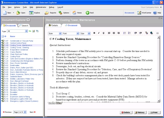The width and height of the screenshot is (164, 118).
Task: Open Cooling Tower, Cleaning document
Action: tap(19, 47)
